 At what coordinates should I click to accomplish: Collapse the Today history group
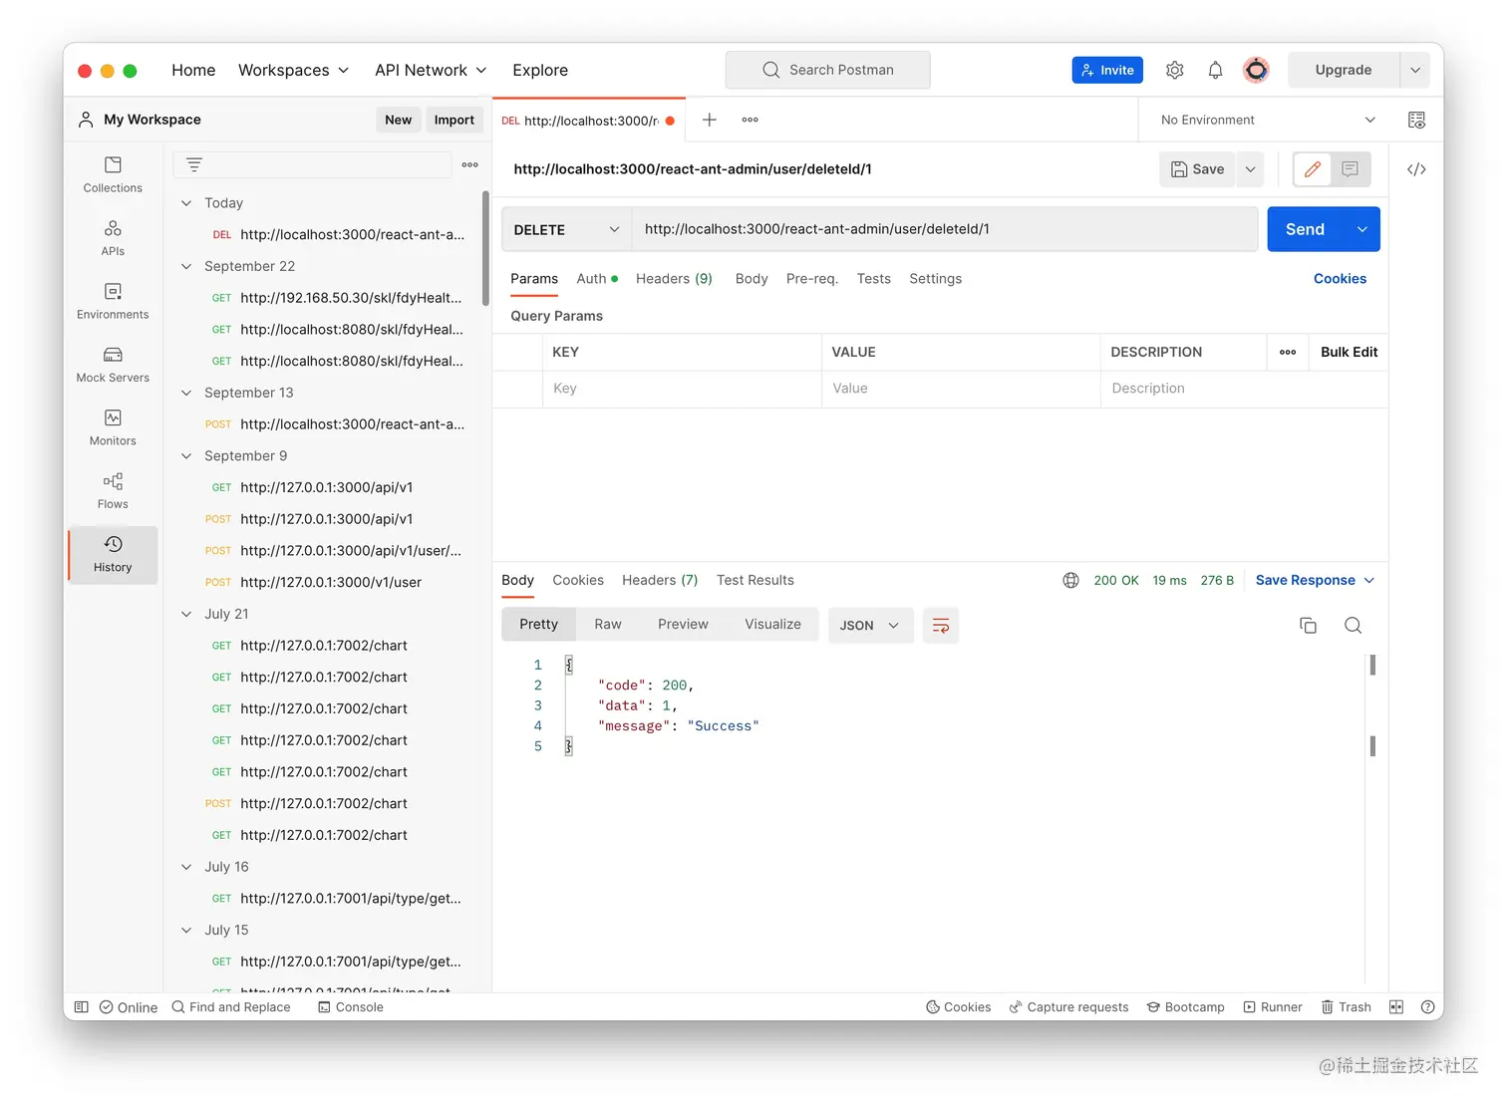[x=186, y=203]
